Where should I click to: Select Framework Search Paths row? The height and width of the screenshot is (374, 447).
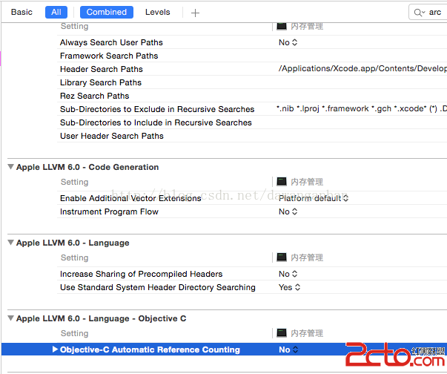click(x=252, y=56)
